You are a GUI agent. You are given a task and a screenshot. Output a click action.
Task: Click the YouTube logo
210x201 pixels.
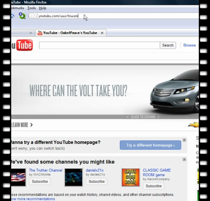pos(22,45)
